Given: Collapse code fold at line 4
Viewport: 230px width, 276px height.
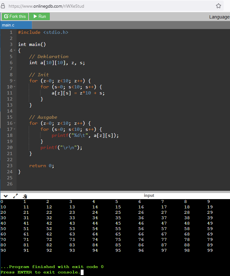Looking at the screenshot, I should pyautogui.click(x=15, y=50).
